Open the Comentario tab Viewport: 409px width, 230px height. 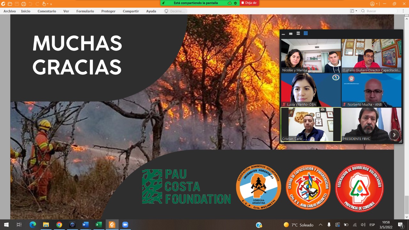[47, 11]
